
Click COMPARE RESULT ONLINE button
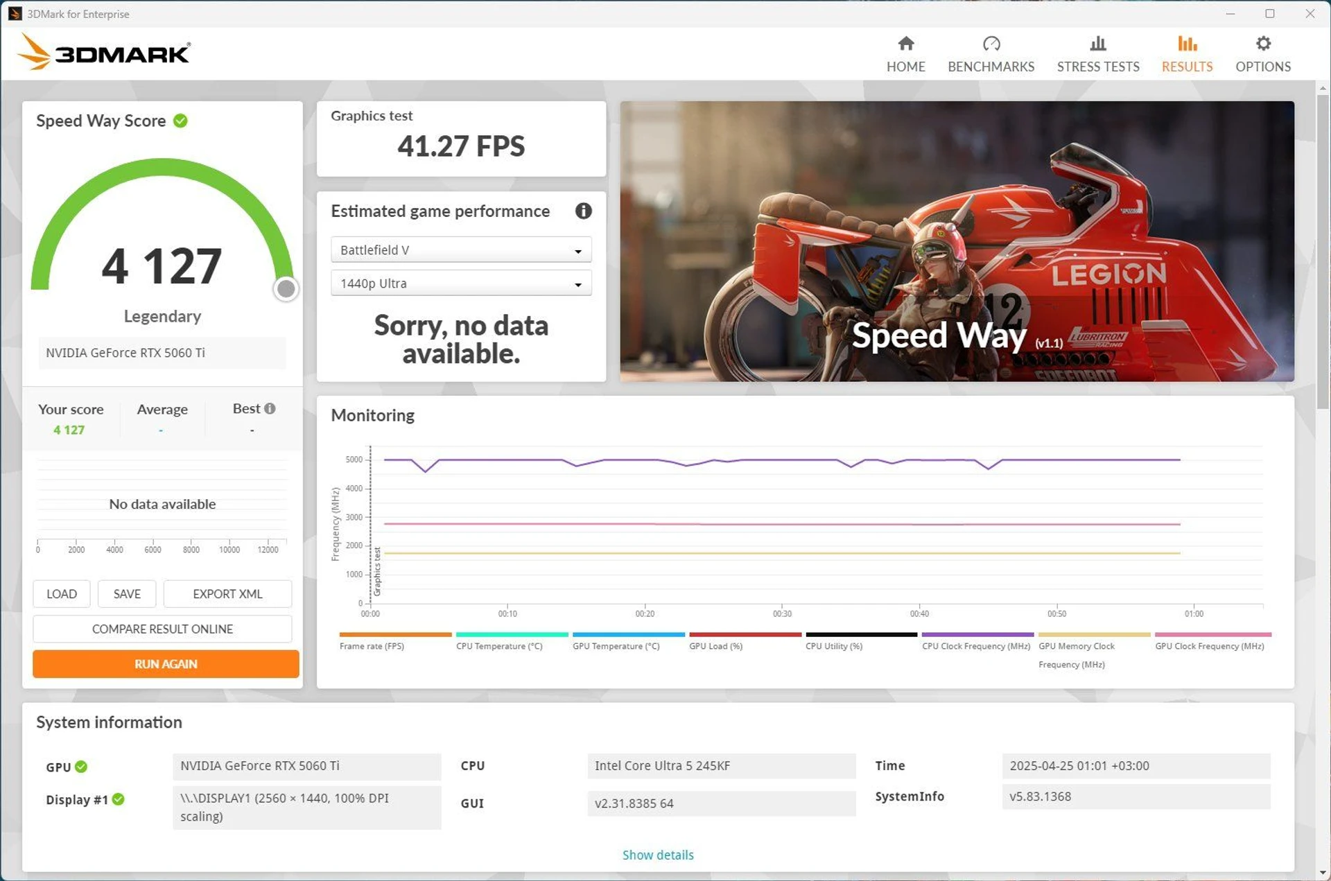[x=162, y=629]
